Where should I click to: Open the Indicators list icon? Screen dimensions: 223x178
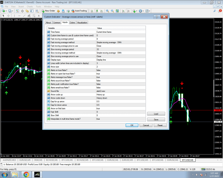[x=134, y=11]
